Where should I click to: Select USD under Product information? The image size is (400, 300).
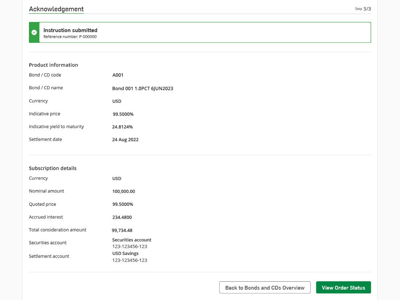pyautogui.click(x=117, y=101)
